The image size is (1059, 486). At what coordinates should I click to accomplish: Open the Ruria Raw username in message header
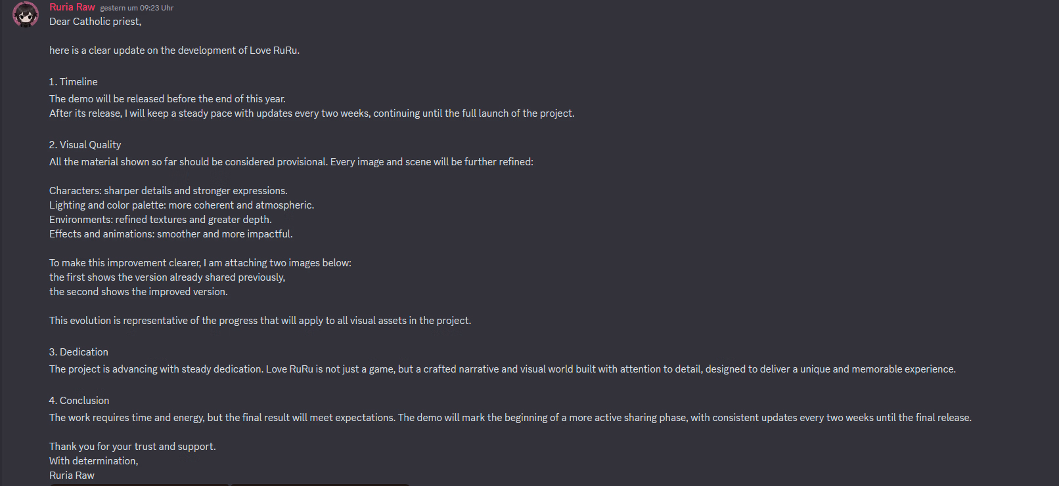[x=72, y=7]
